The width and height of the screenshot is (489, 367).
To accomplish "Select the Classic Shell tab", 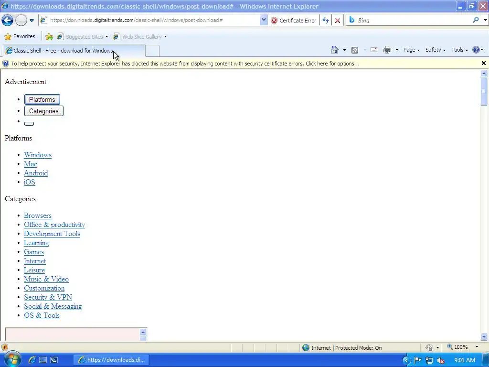I will click(74, 51).
